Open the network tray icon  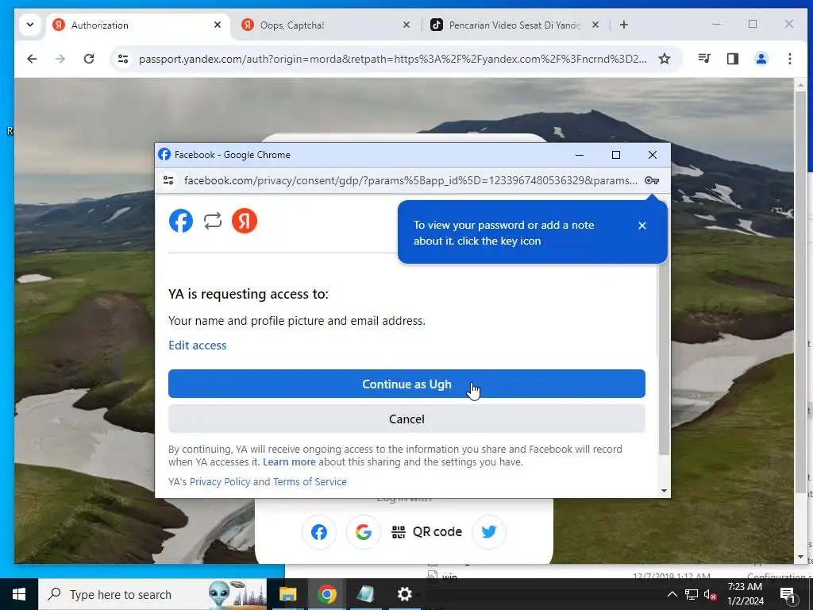click(x=692, y=594)
